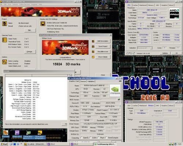The width and height of the screenshot is (183, 146).
Task: Click the Change... button under Selected Tests
Action: point(30,51)
